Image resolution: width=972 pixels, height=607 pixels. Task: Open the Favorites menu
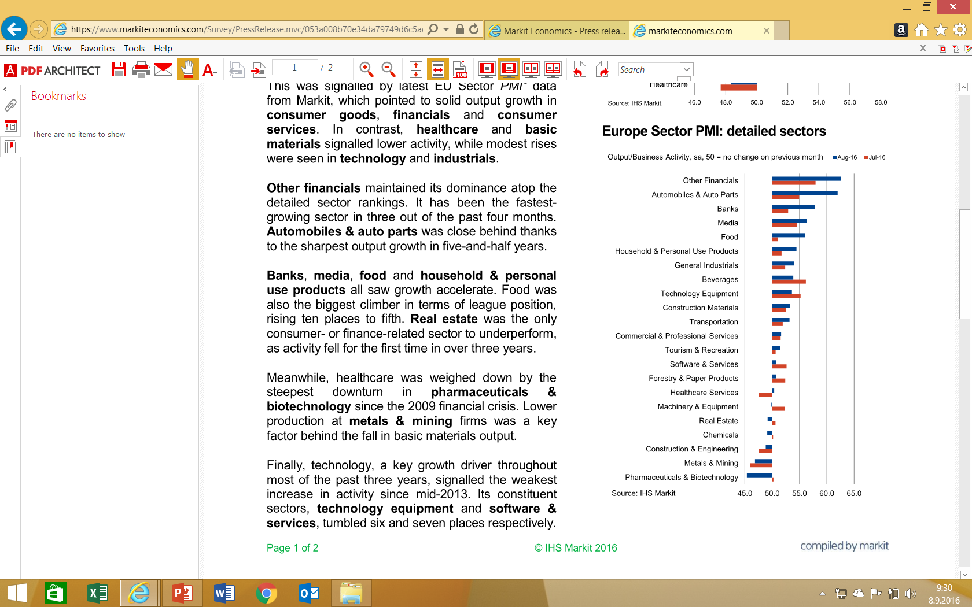point(97,49)
